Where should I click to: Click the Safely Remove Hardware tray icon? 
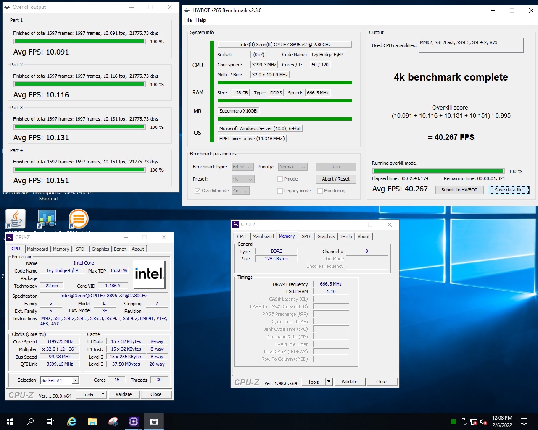coord(464,422)
